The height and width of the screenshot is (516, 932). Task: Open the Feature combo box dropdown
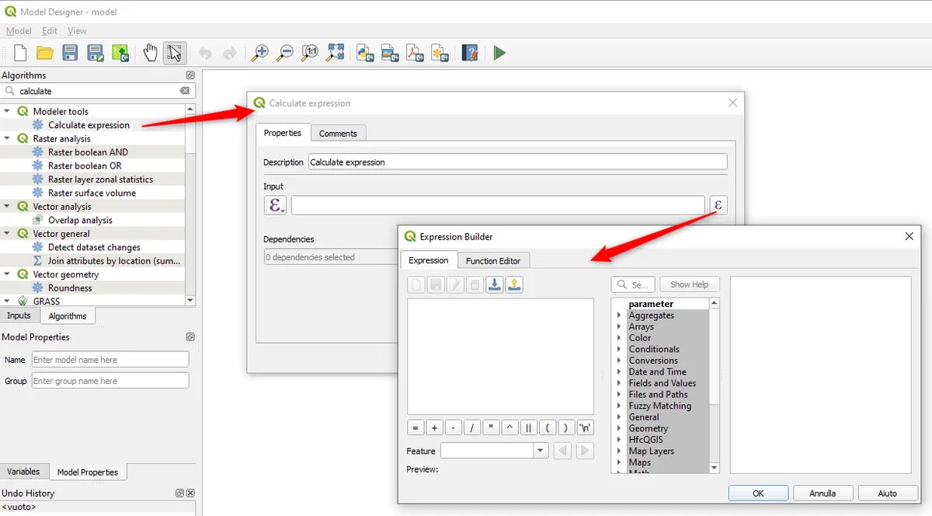pyautogui.click(x=541, y=451)
